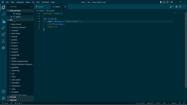Open the Terminal menu
Image resolution: width=187 pixels, height=105 pixels.
tap(45, 2)
